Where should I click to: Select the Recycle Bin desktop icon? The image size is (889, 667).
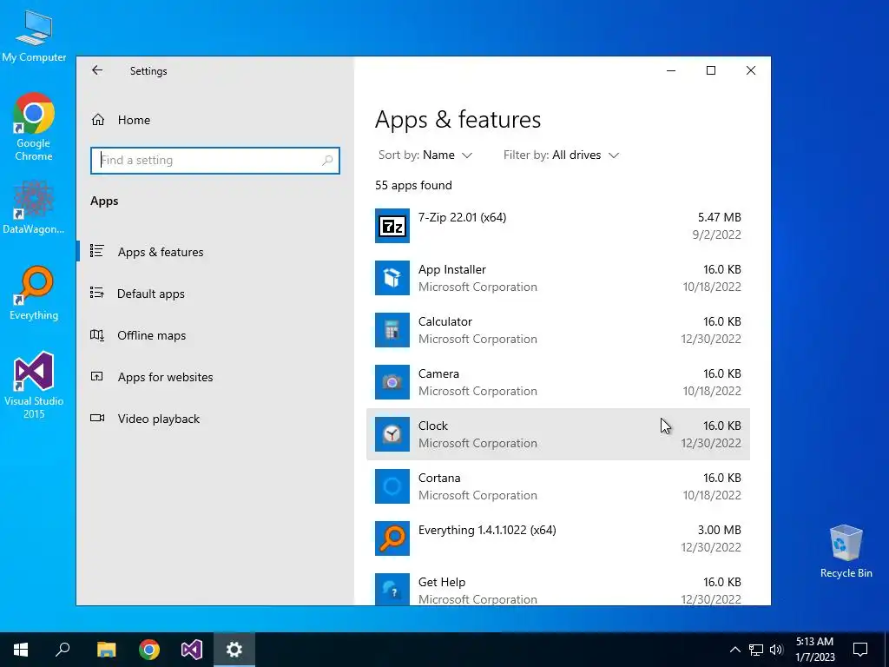[846, 551]
